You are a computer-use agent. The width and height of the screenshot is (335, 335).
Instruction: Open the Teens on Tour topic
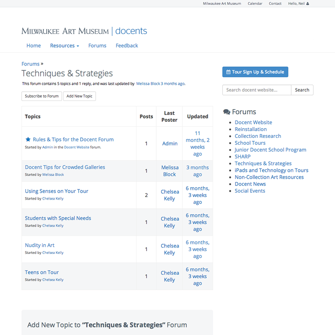(42, 272)
